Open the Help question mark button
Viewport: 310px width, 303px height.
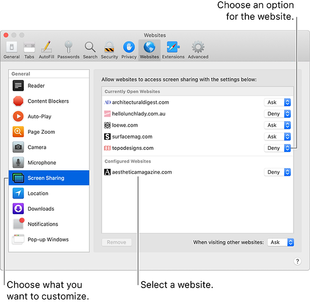click(x=297, y=261)
